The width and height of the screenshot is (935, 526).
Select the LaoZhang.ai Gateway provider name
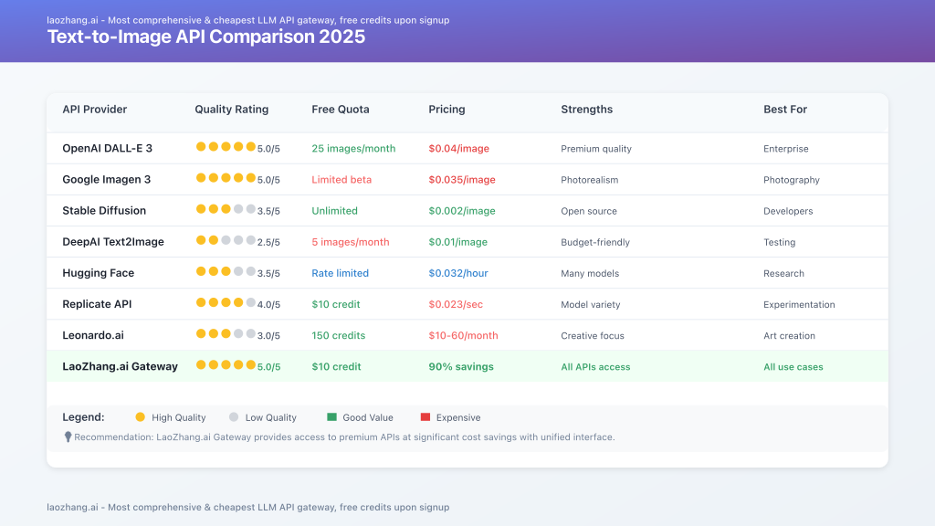coord(120,366)
